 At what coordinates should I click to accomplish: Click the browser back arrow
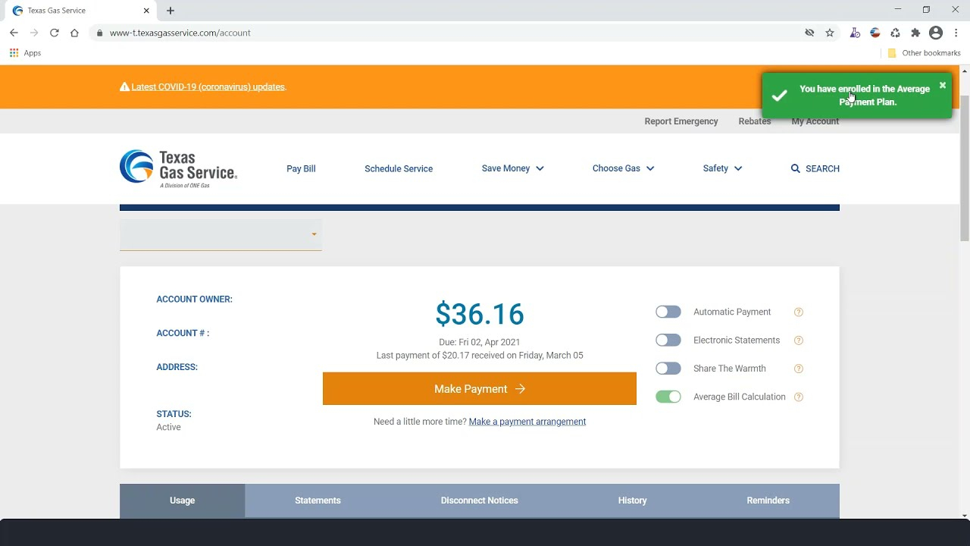coord(14,33)
